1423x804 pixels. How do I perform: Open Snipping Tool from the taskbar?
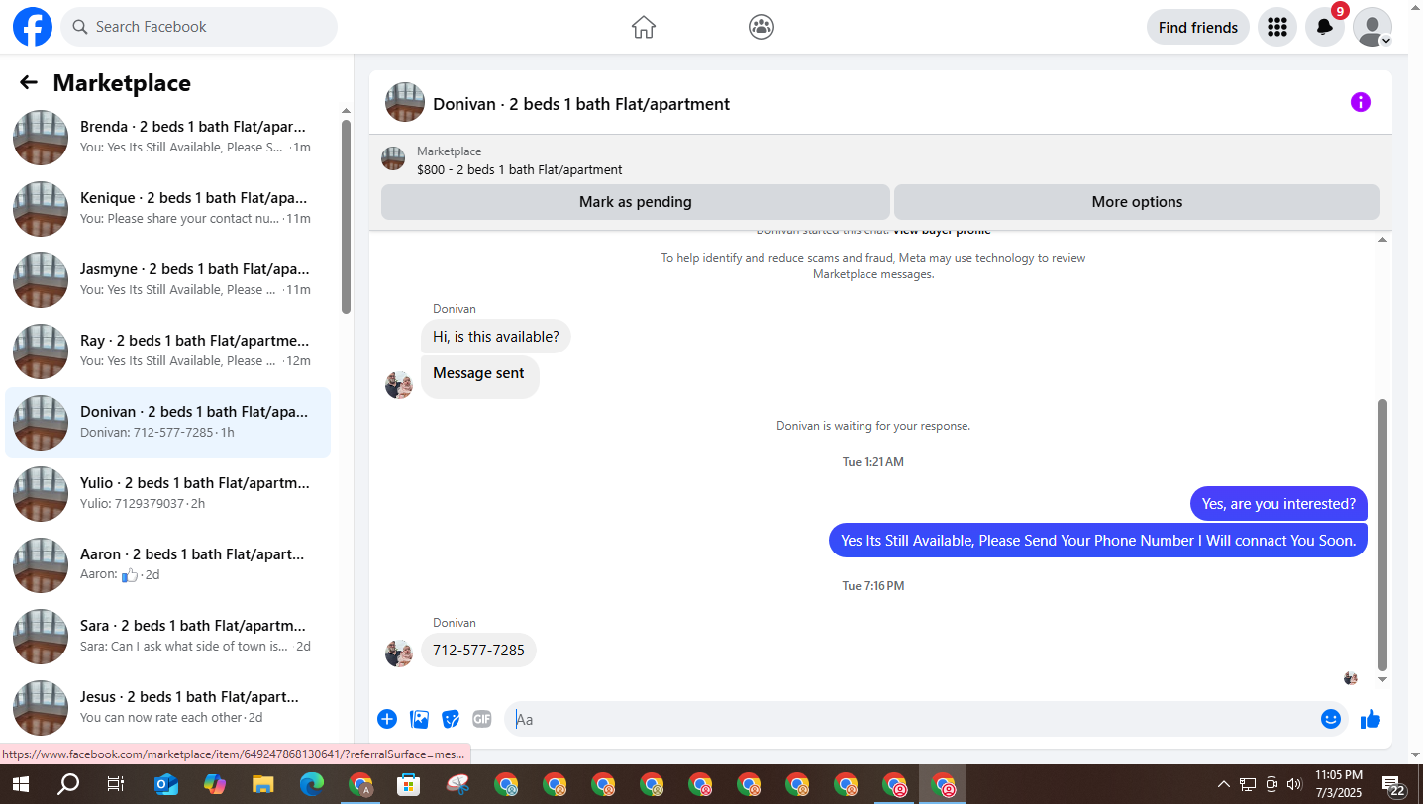457,785
